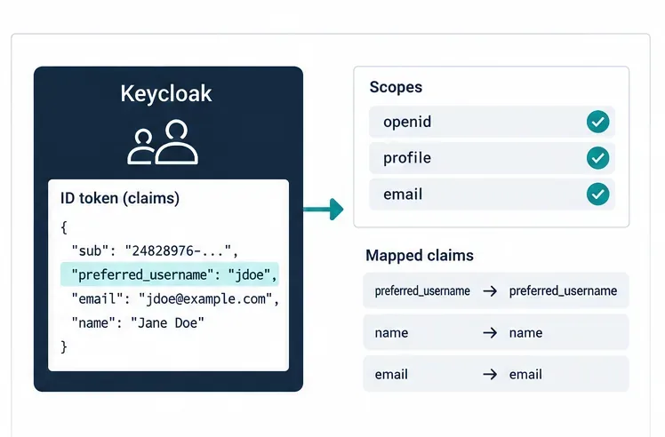Click the ID token (claims) heading
The width and height of the screenshot is (665, 437).
(120, 198)
